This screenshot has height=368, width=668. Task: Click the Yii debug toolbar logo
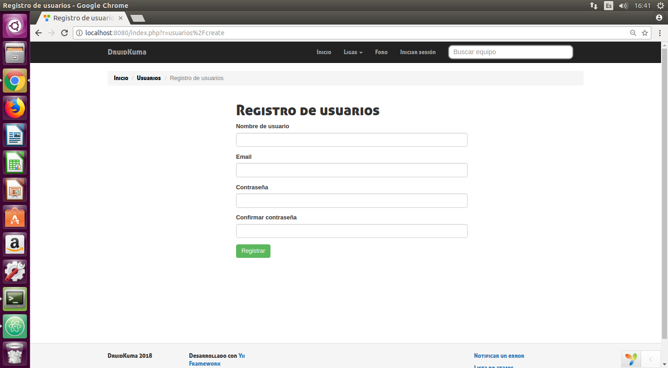click(x=631, y=359)
